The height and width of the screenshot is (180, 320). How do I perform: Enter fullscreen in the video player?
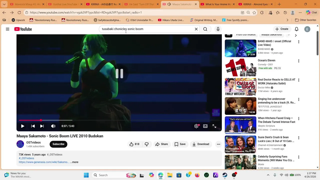tap(214, 126)
